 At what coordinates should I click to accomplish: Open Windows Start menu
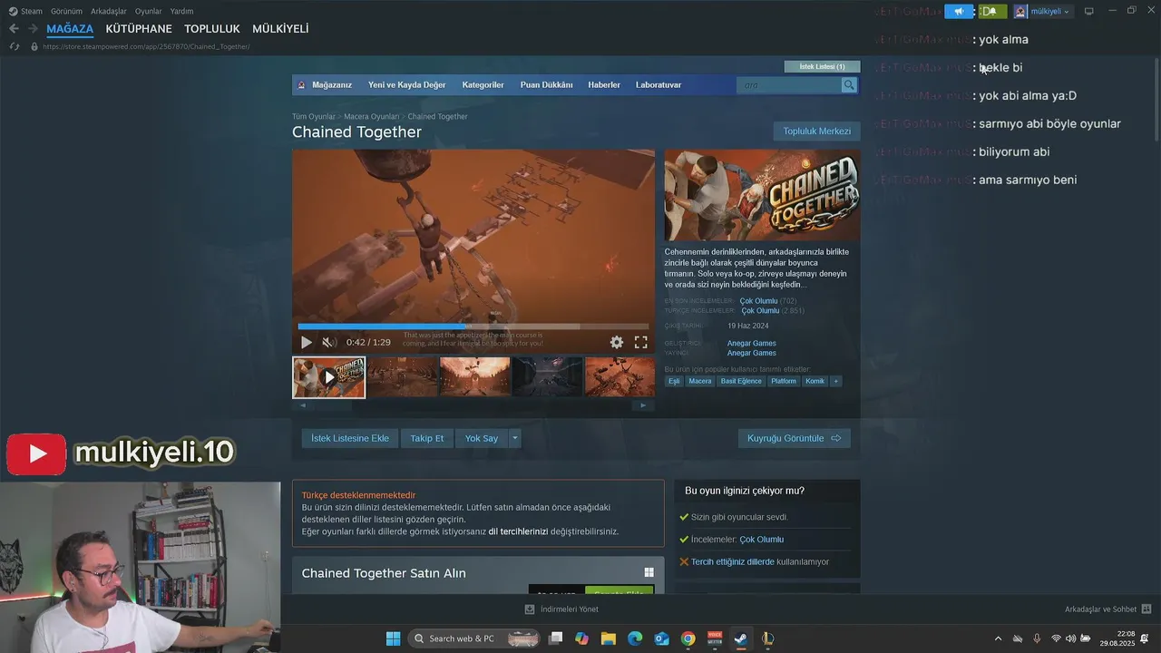pyautogui.click(x=393, y=638)
